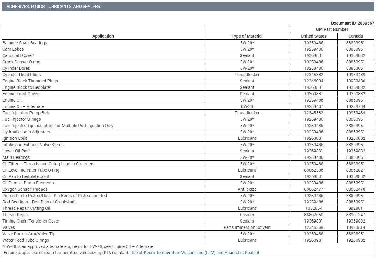The image size is (376, 258).
Task: Click the GM Part Number header
Action: (332, 29)
